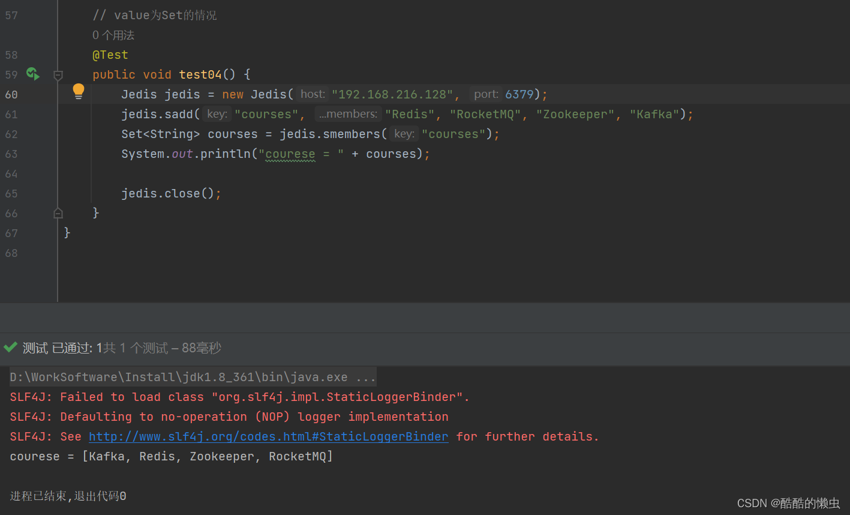Screen dimensions: 850x515
Task: Click the yellow lightbulb intention icon
Action: (79, 91)
